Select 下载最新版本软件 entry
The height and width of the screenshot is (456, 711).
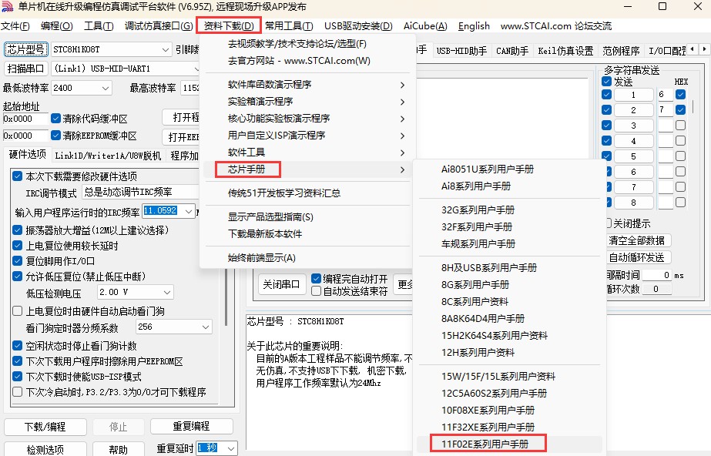click(x=307, y=234)
